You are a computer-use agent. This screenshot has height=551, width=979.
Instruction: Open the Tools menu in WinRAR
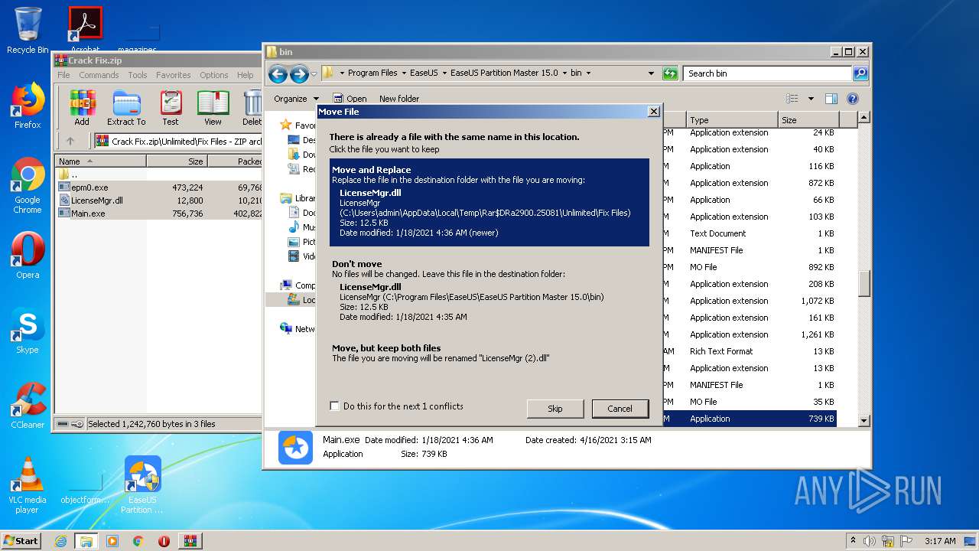[138, 75]
